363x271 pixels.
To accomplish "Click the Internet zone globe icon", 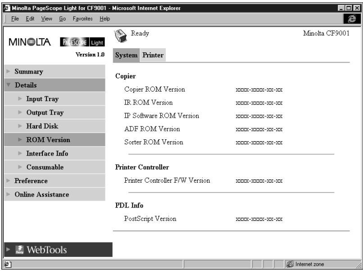I will point(290,264).
